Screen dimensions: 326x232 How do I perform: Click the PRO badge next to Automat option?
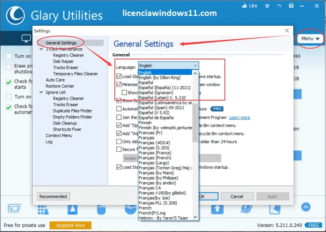pyautogui.click(x=217, y=109)
